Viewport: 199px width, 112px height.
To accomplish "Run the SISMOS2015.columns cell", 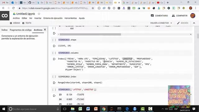I will tap(54, 53).
